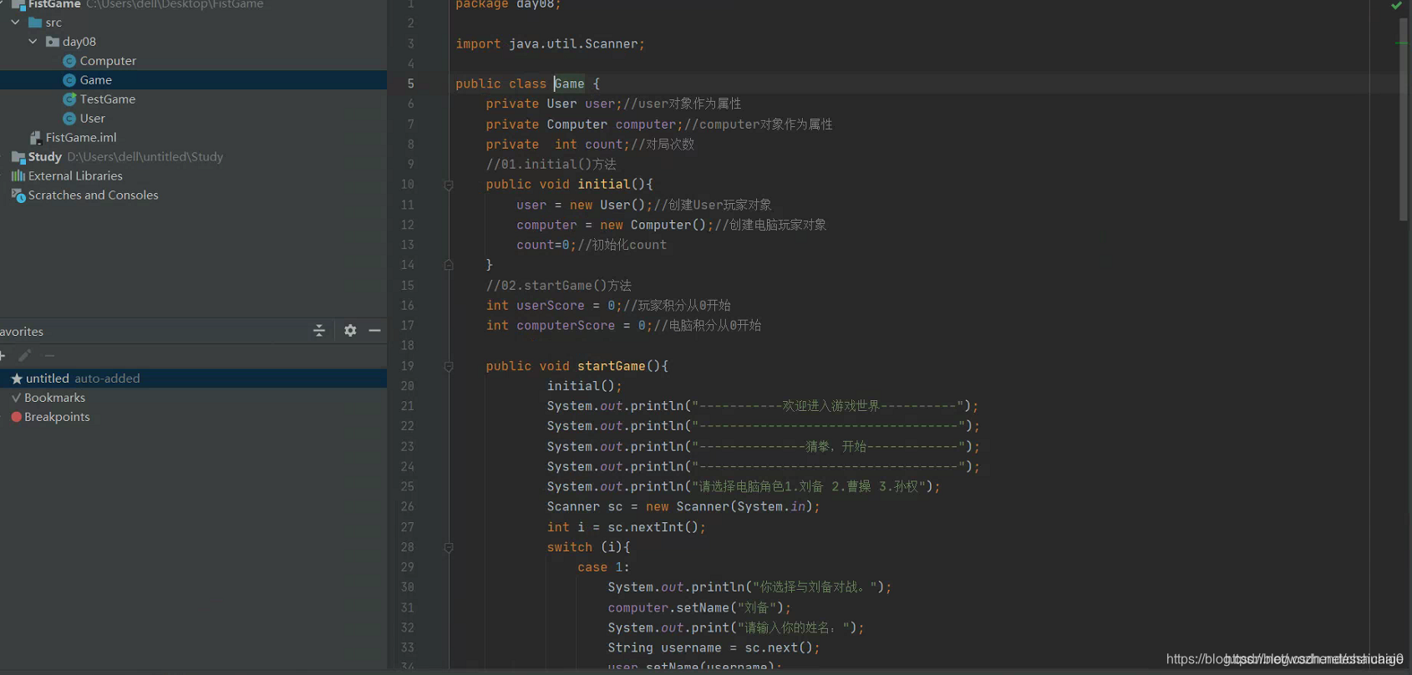Fold the initial() method at line 10

pos(449,185)
